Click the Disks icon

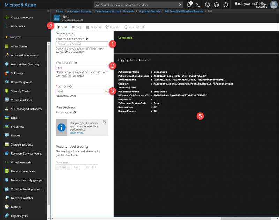click(7, 118)
